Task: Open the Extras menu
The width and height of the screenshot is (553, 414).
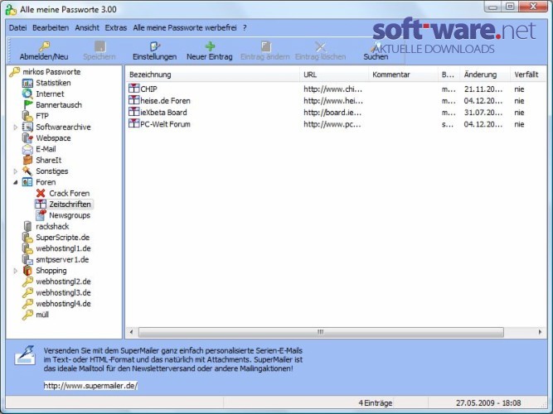Action: click(x=116, y=28)
